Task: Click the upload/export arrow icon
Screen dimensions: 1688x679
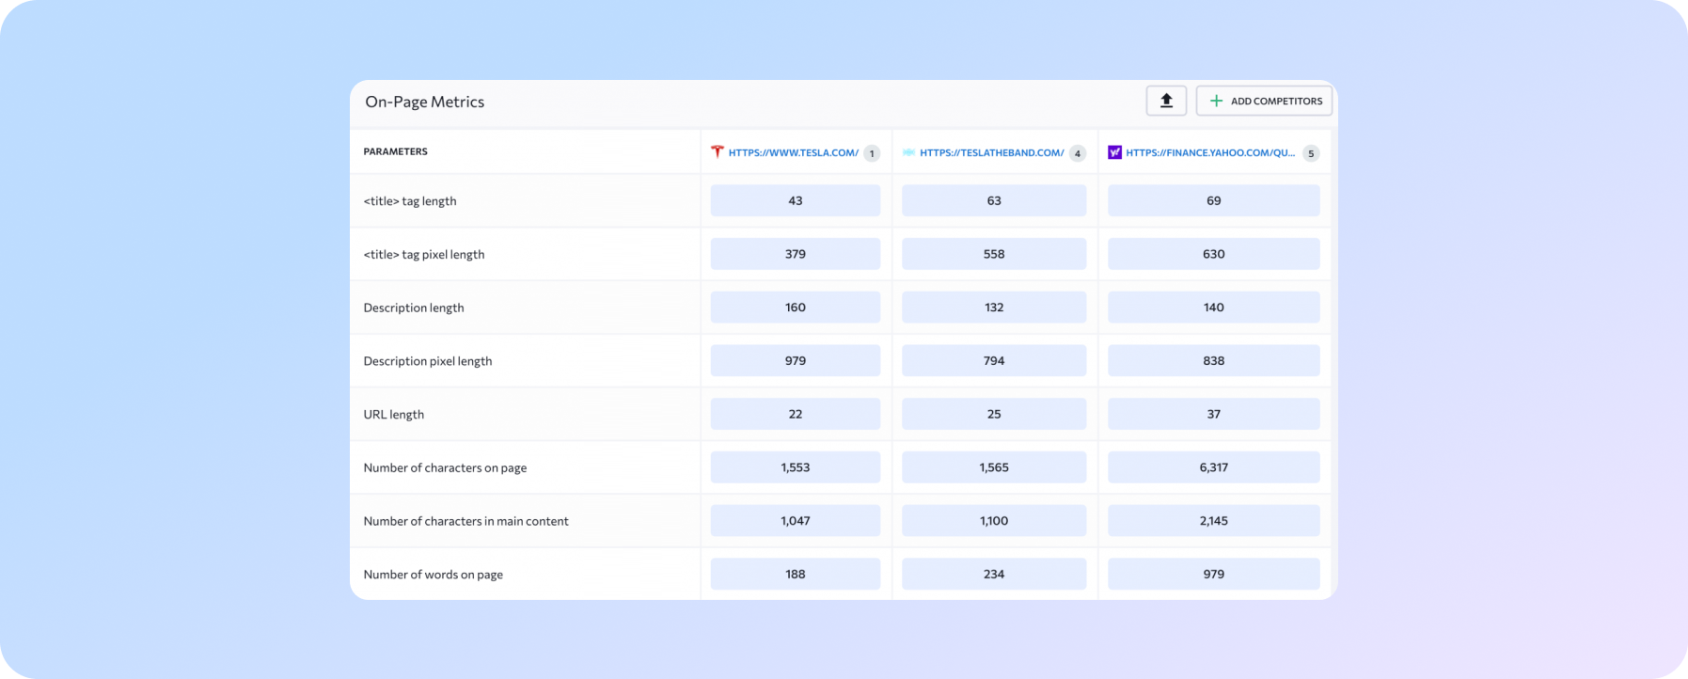Action: tap(1166, 101)
